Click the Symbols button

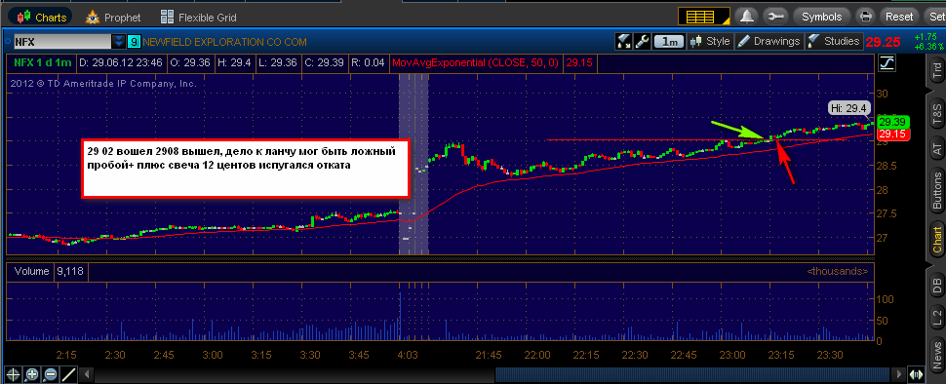click(821, 17)
